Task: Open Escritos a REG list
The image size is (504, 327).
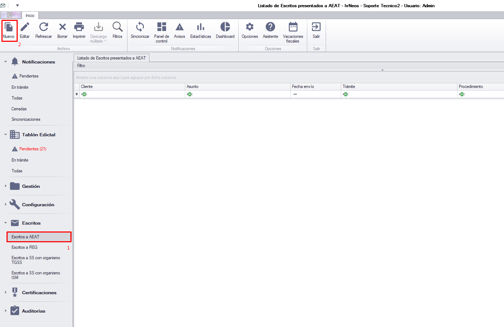Action: pos(25,247)
